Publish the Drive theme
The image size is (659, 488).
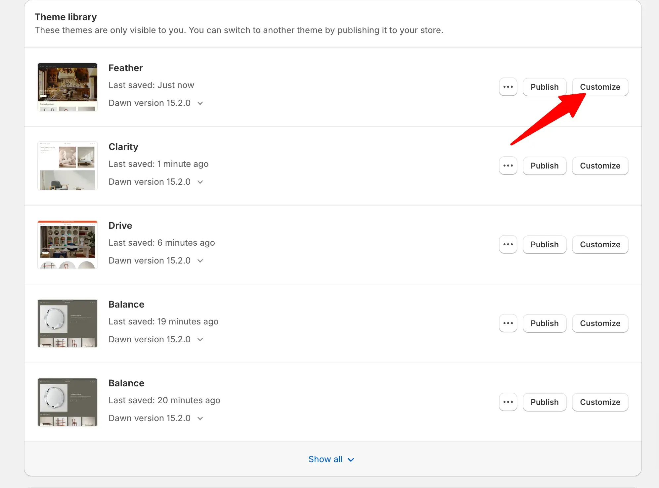544,244
